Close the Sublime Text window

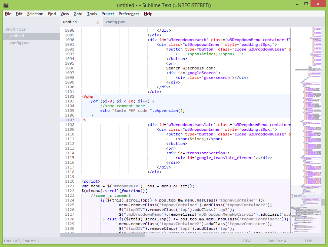(x=318, y=4)
